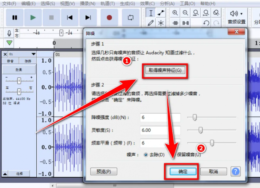Open the 效果(C) menu

pos(147,3)
